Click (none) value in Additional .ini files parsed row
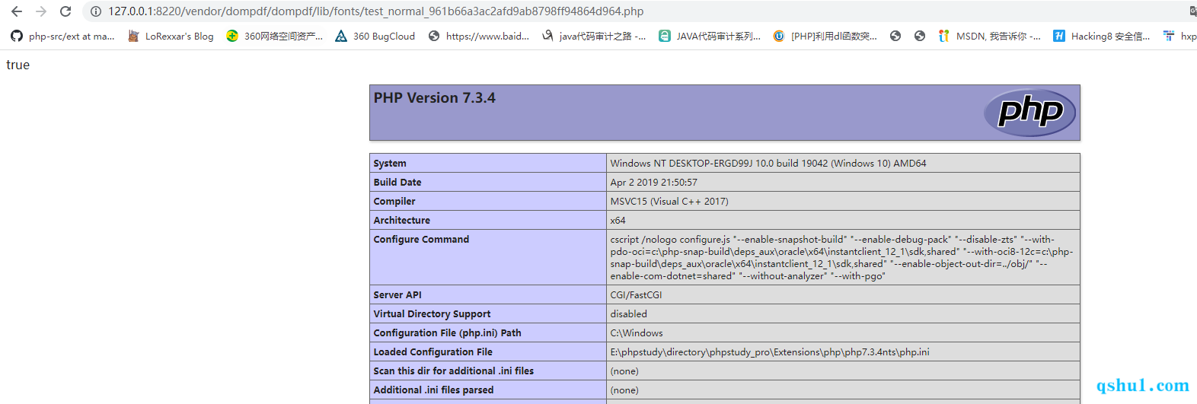This screenshot has height=404, width=1197. (x=624, y=390)
